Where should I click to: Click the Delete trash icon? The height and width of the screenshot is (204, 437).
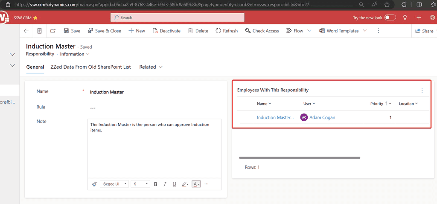190,31
